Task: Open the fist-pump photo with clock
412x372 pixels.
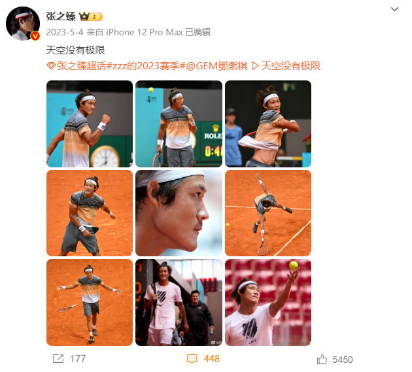Action: pos(90,124)
